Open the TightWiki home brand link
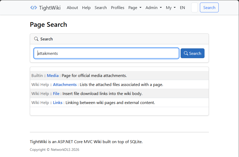Screen dimensions: 239x157 point(45,8)
